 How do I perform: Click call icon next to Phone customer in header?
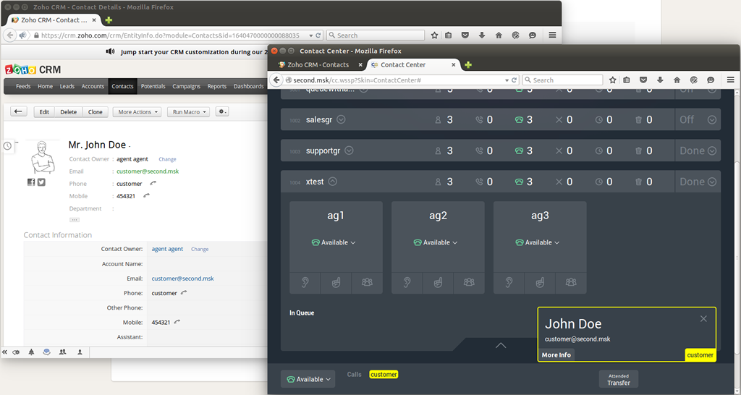[153, 183]
